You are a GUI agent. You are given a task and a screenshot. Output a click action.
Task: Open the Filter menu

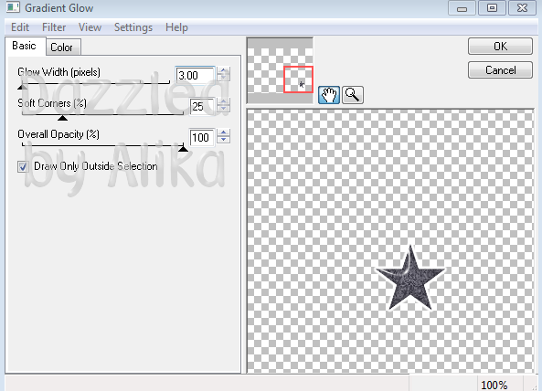tap(54, 27)
